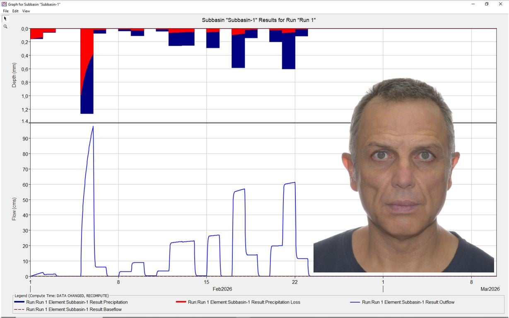This screenshot has height=318, width=509.
Task: Click the Depth (mm) axis label
Action: [14, 75]
